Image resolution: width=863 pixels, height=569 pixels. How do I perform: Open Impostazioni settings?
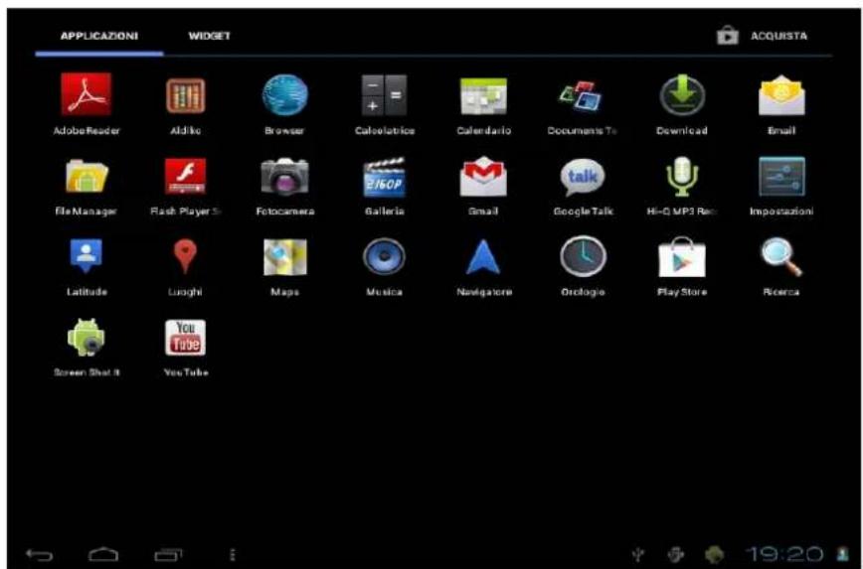click(781, 186)
